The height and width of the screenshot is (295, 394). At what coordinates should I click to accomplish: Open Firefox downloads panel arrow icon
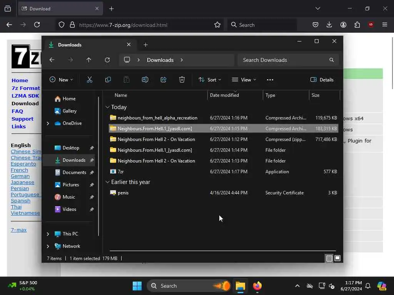[329, 25]
